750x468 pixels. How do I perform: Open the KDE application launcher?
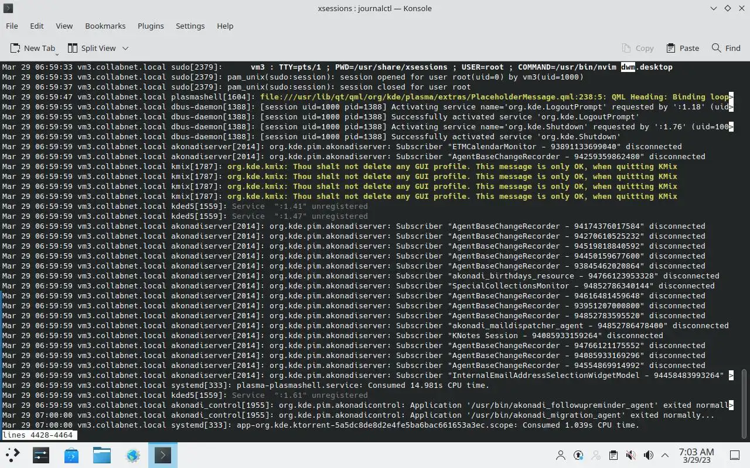click(13, 455)
